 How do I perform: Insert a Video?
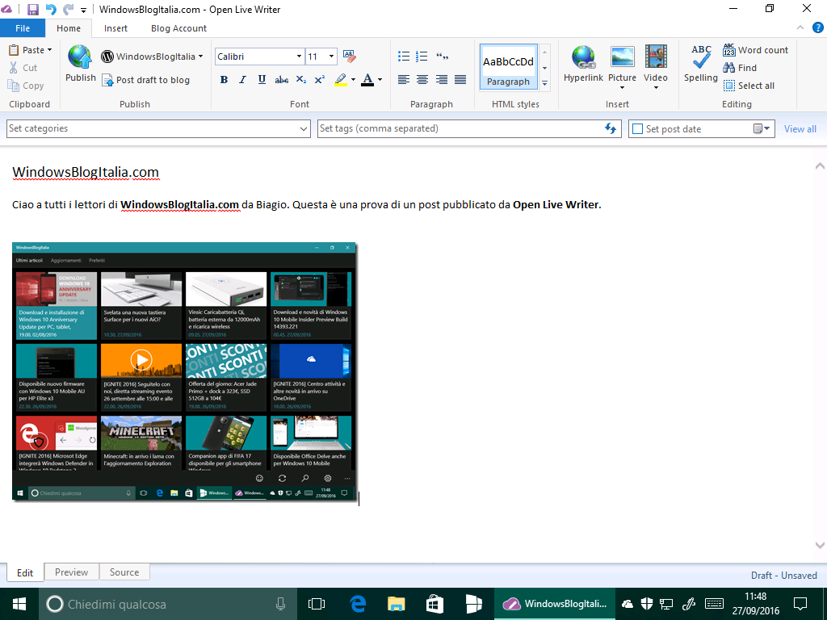pyautogui.click(x=656, y=67)
